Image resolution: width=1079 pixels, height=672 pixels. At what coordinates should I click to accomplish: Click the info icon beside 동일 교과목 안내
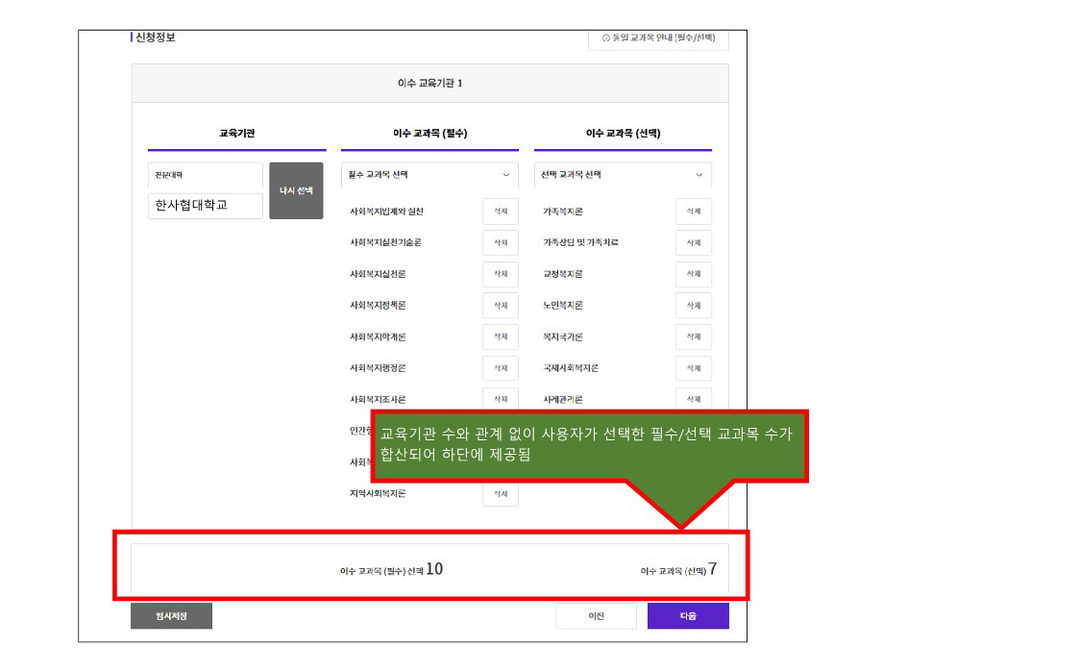(605, 37)
